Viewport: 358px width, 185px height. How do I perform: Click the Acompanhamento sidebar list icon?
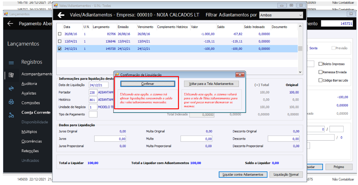coord(11,75)
